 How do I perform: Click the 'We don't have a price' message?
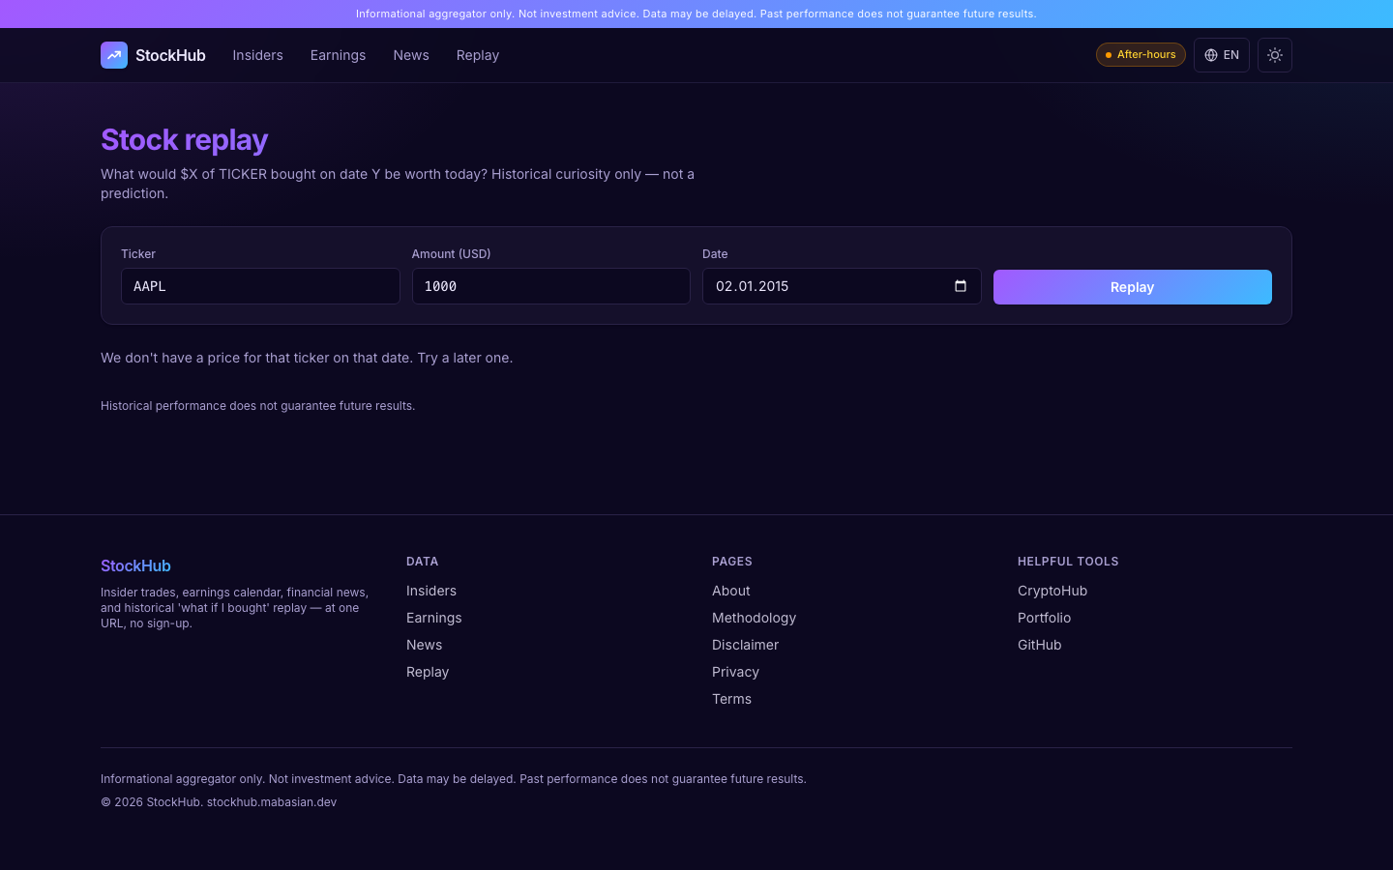[307, 358]
